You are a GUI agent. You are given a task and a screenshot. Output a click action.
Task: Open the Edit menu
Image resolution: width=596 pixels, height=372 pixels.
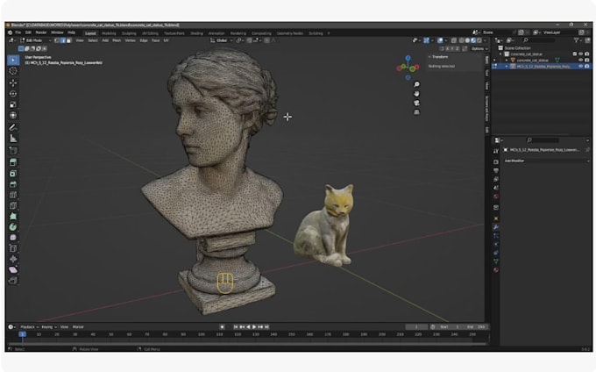29,32
